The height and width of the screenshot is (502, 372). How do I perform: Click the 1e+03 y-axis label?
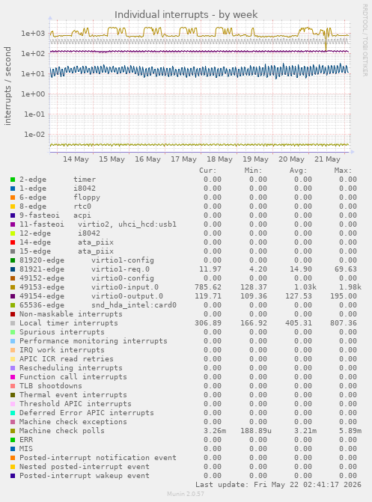[x=33, y=34]
